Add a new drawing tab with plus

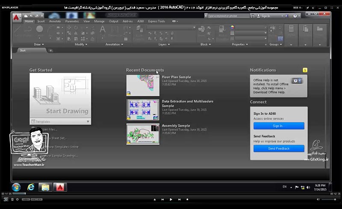[x=50, y=50]
